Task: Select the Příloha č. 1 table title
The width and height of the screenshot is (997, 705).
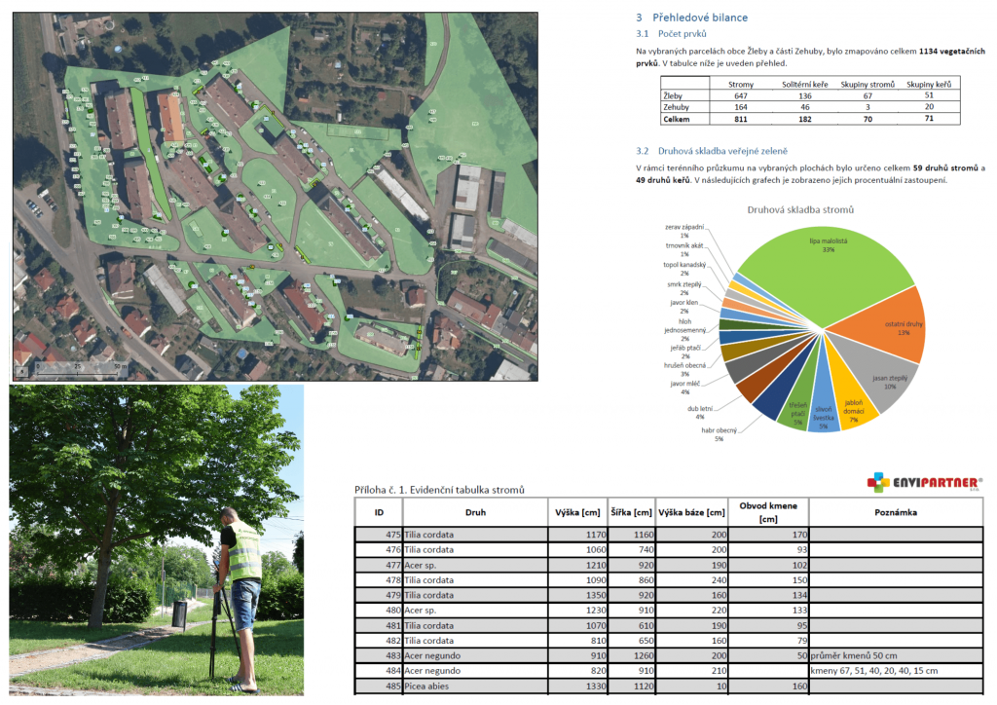Action: (x=438, y=489)
